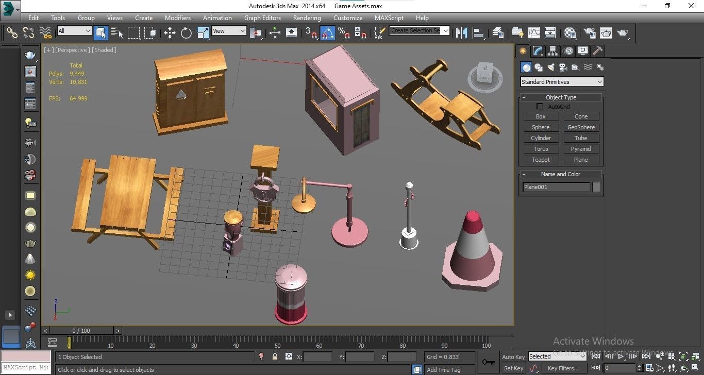Open Edit Named Selection Sets icon
Image resolution: width=704 pixels, height=375 pixels.
[x=379, y=33]
